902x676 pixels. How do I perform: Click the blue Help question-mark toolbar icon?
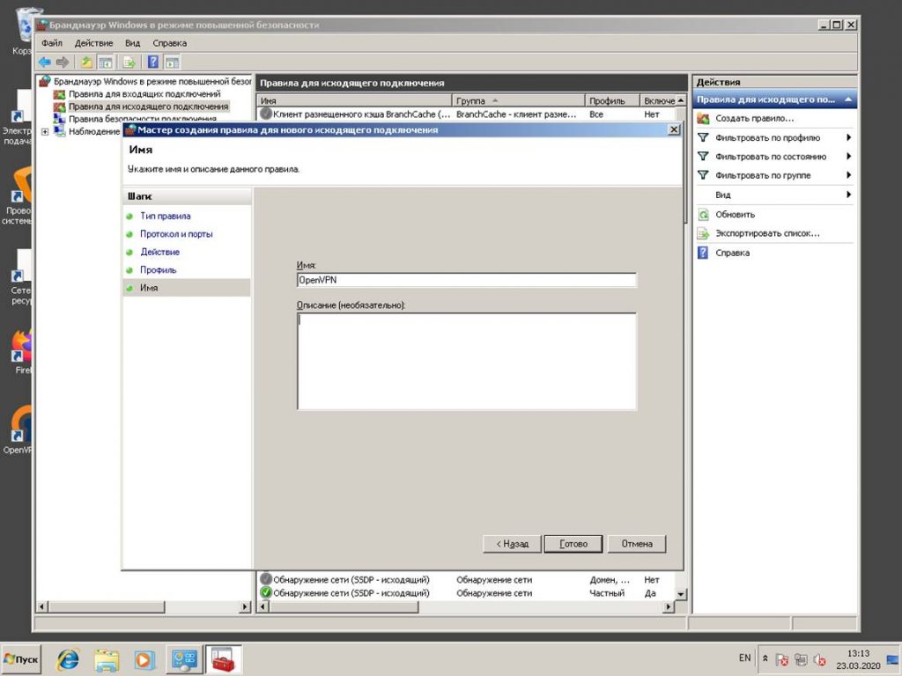pyautogui.click(x=153, y=62)
